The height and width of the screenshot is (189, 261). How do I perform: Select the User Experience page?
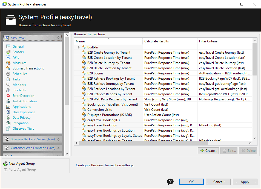coord(24,112)
